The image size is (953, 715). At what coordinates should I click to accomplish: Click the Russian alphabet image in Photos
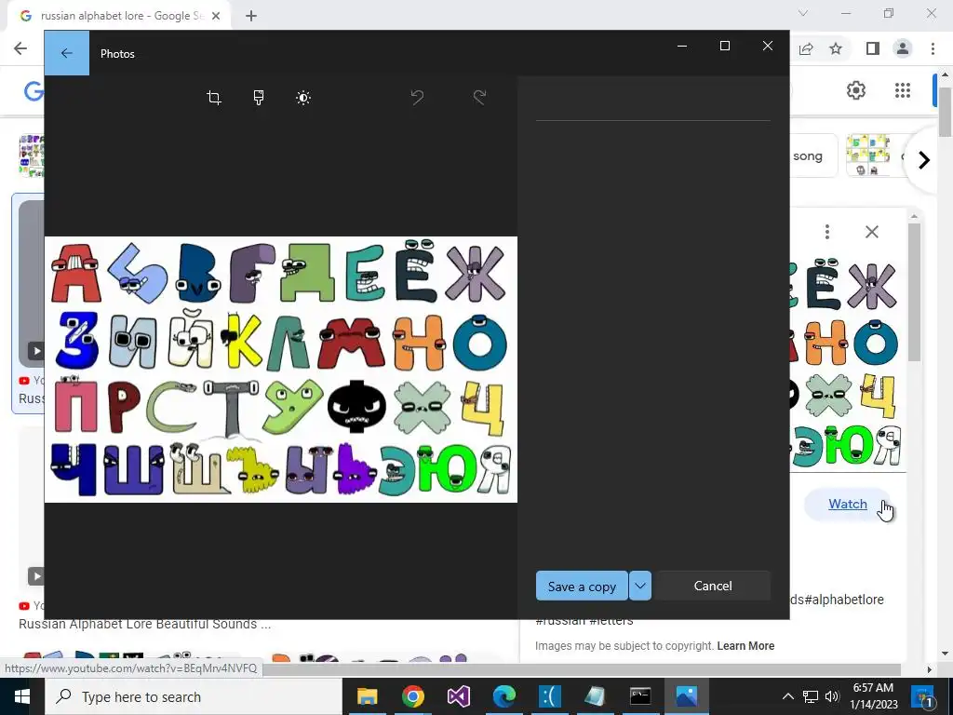pos(281,370)
